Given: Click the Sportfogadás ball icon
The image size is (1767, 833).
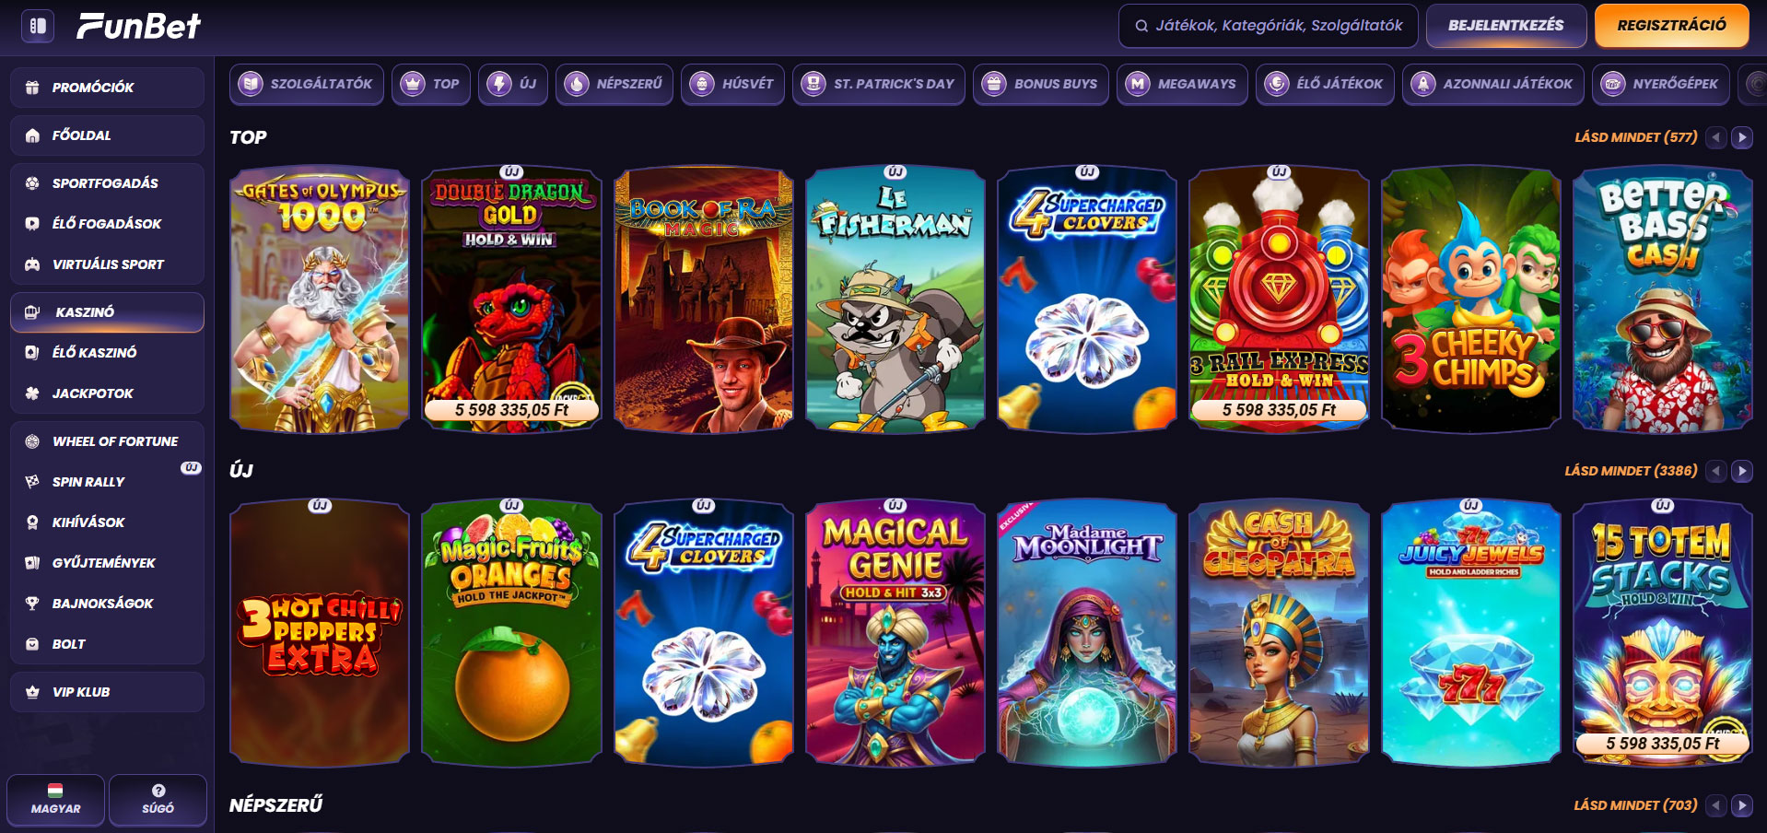Looking at the screenshot, I should [x=32, y=183].
